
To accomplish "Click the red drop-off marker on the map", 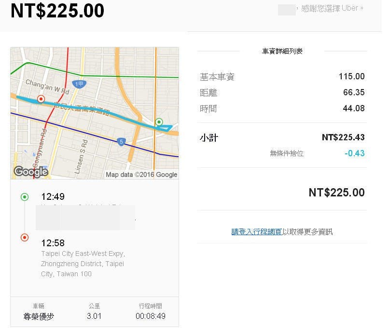I will (x=41, y=99).
